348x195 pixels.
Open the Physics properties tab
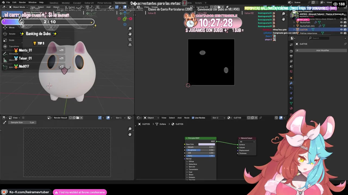point(291,93)
